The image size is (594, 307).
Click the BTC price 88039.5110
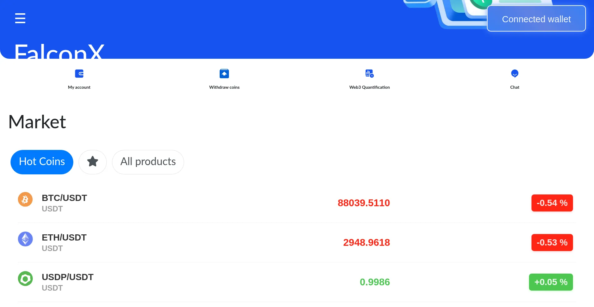(x=364, y=203)
